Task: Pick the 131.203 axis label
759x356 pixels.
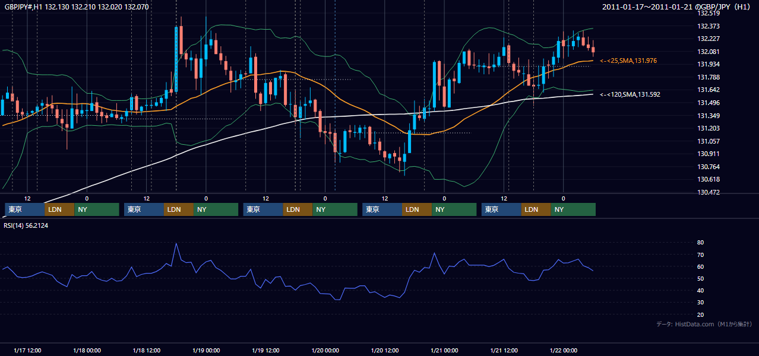Action: coord(708,128)
